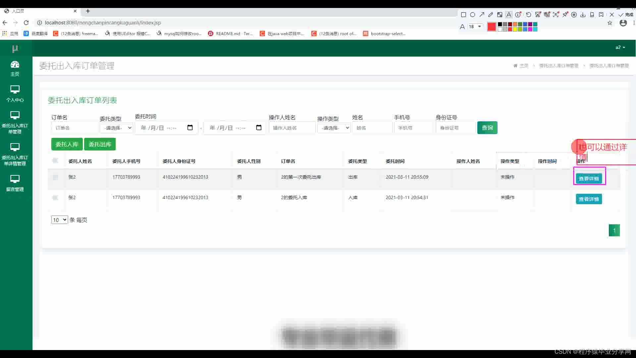Check the row for 2的第一次委托出库
This screenshot has width=636, height=358.
click(x=55, y=177)
